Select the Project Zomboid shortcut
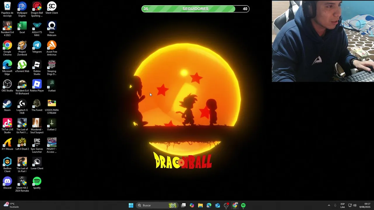The width and height of the screenshot is (374, 210). point(22,48)
